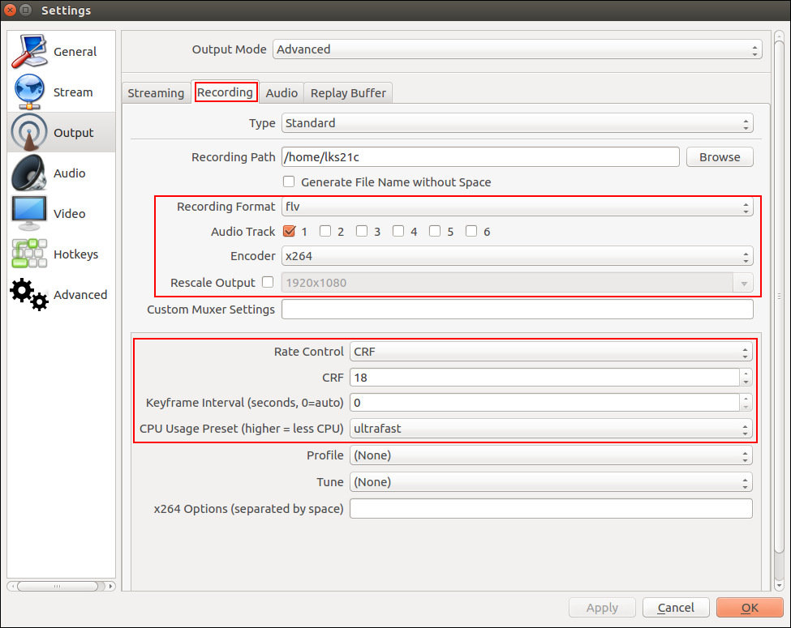791x628 pixels.
Task: Open Audio settings speaker icon
Action: [30, 173]
